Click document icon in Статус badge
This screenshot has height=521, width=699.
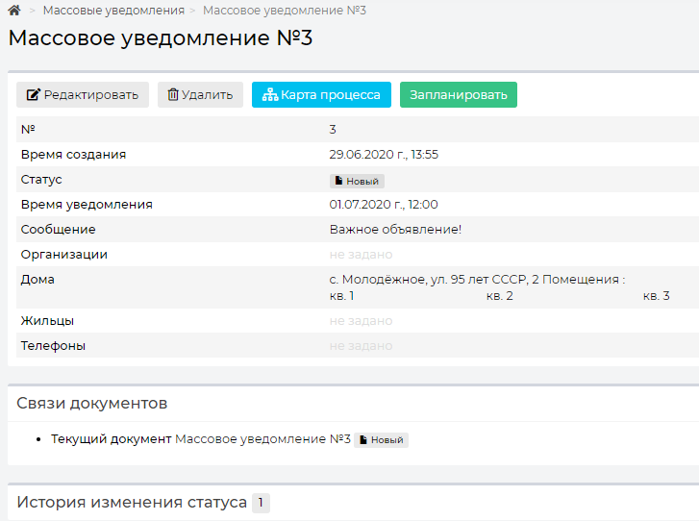[x=339, y=181]
